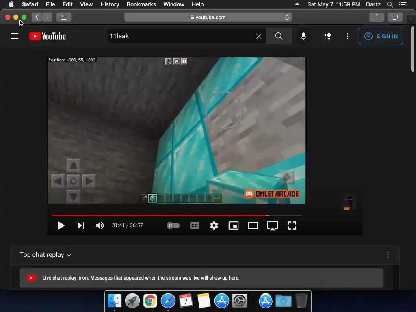Start voice search with microphone
This screenshot has height=312, width=416.
[303, 36]
